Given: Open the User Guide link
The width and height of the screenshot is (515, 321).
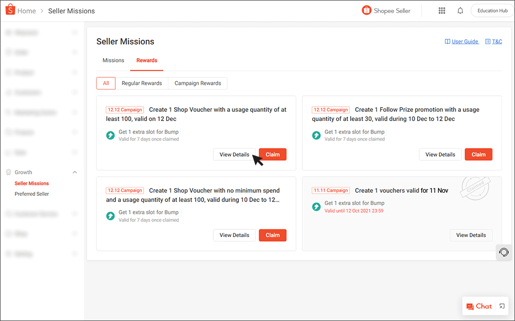Looking at the screenshot, I should tap(465, 41).
